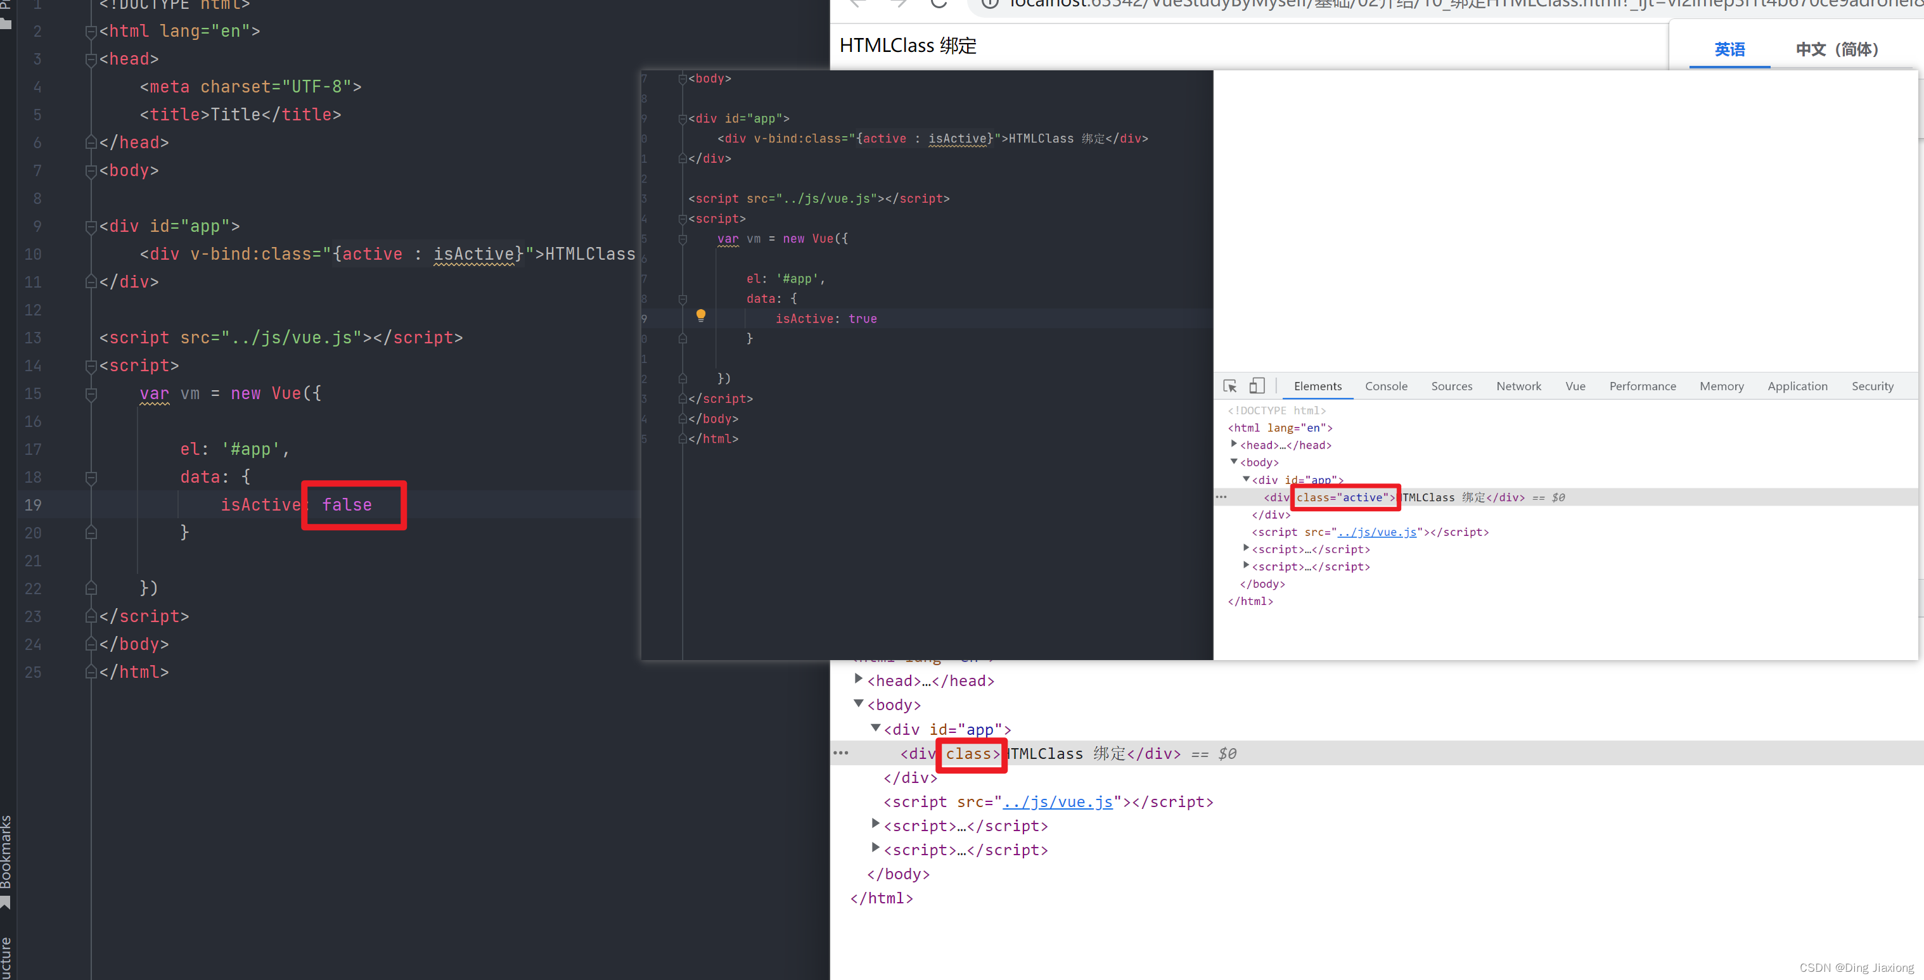This screenshot has width=1924, height=980.
Task: Follow ../js/vue.js link in upper DevTools
Action: tap(1376, 531)
